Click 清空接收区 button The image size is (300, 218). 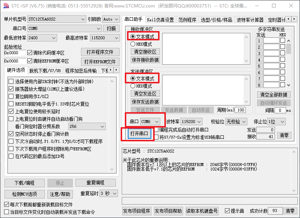point(145,52)
